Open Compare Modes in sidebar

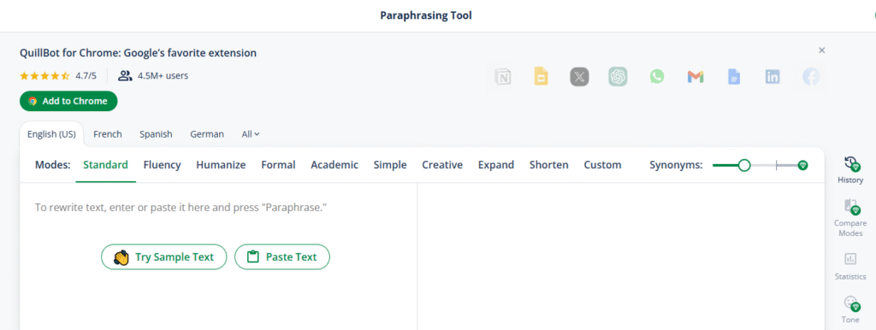tap(850, 218)
